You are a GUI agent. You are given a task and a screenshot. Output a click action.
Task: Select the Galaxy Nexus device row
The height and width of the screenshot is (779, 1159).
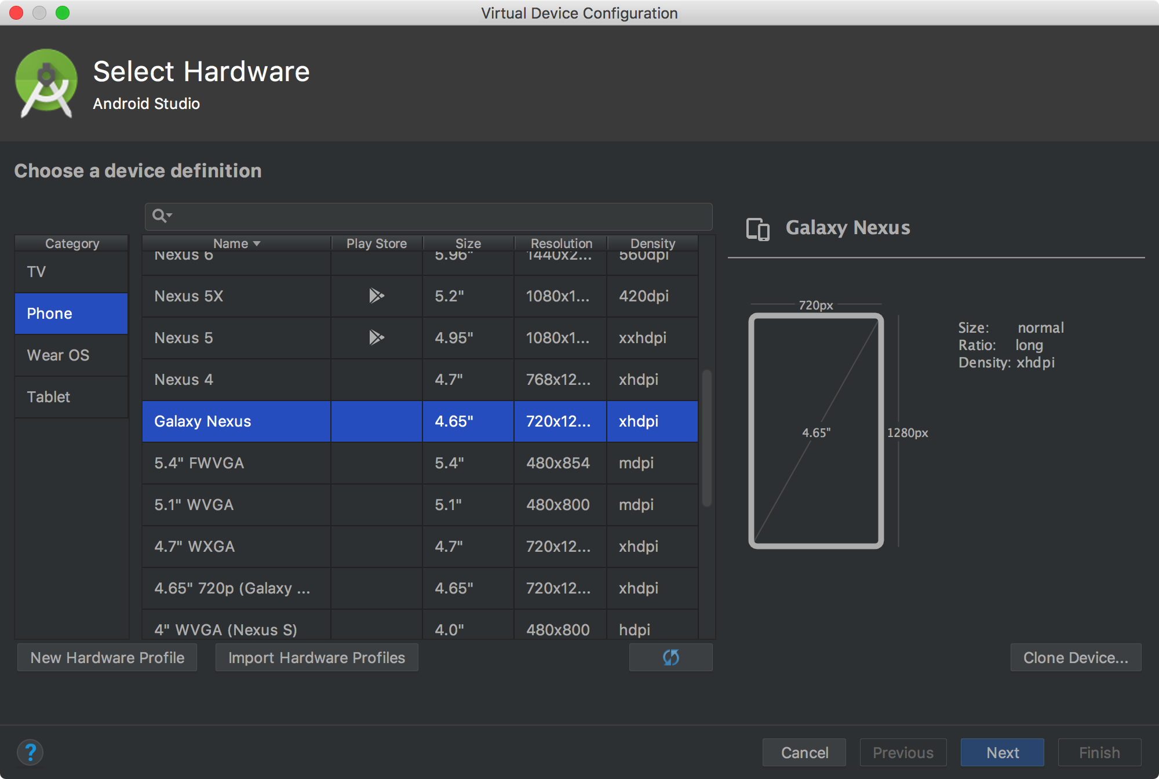click(x=420, y=421)
